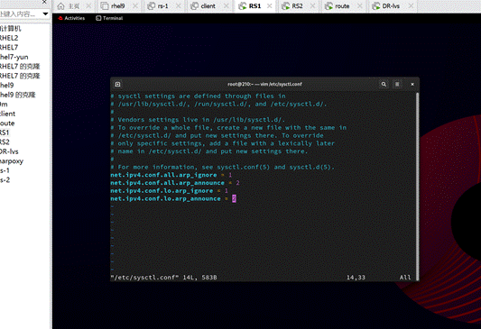
Task: Select RS1 in the library list
Action: pyautogui.click(x=5, y=133)
